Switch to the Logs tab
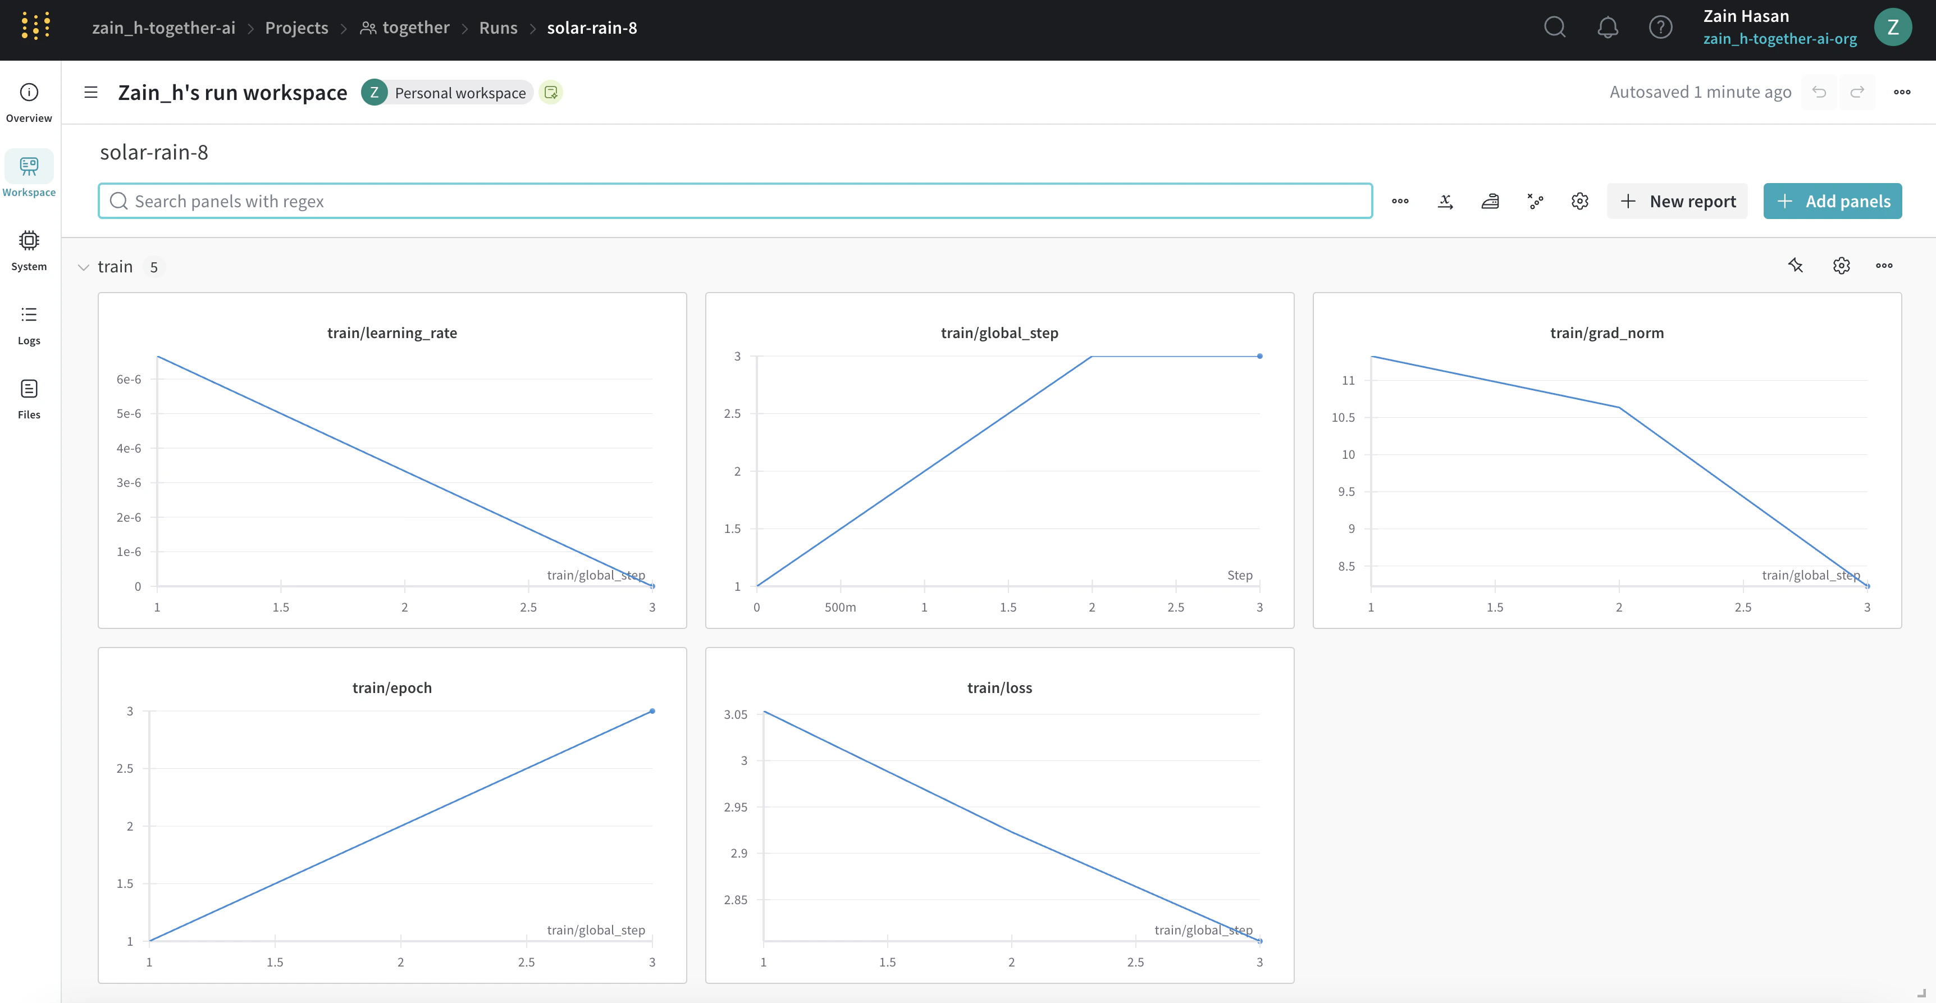The width and height of the screenshot is (1936, 1003). [29, 324]
